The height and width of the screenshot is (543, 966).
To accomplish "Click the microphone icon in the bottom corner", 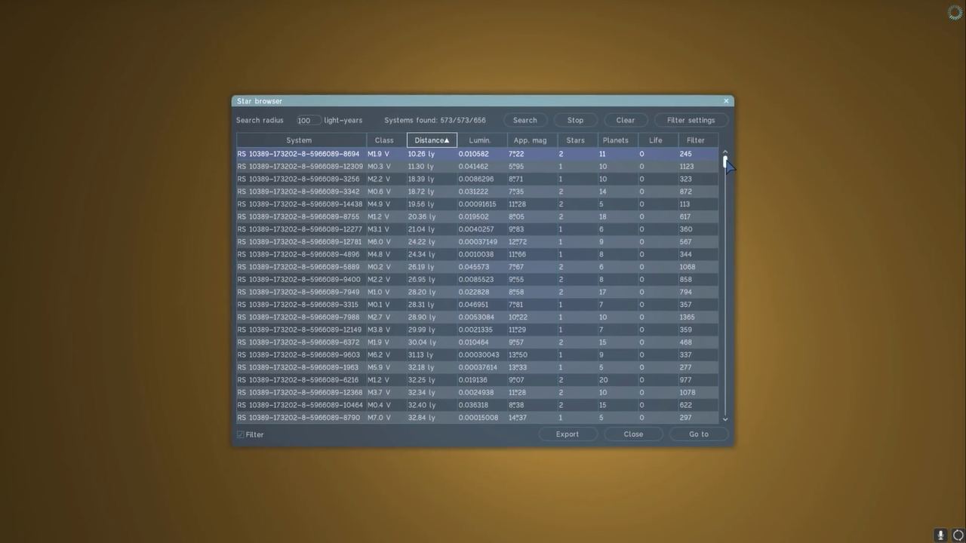I will [x=940, y=535].
